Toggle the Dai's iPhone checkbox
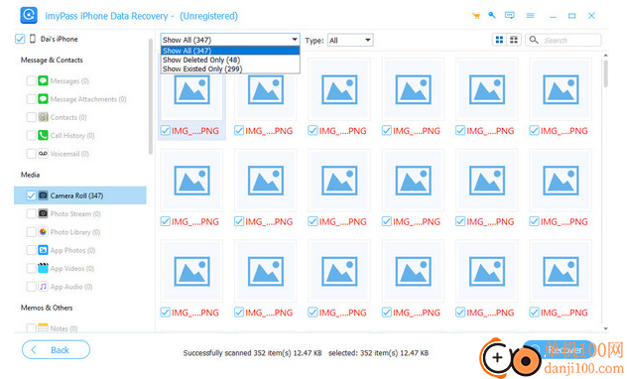 click(20, 39)
